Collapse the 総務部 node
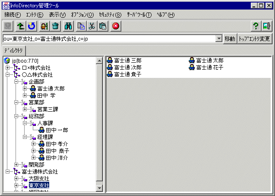The image size is (275, 196). (16, 116)
